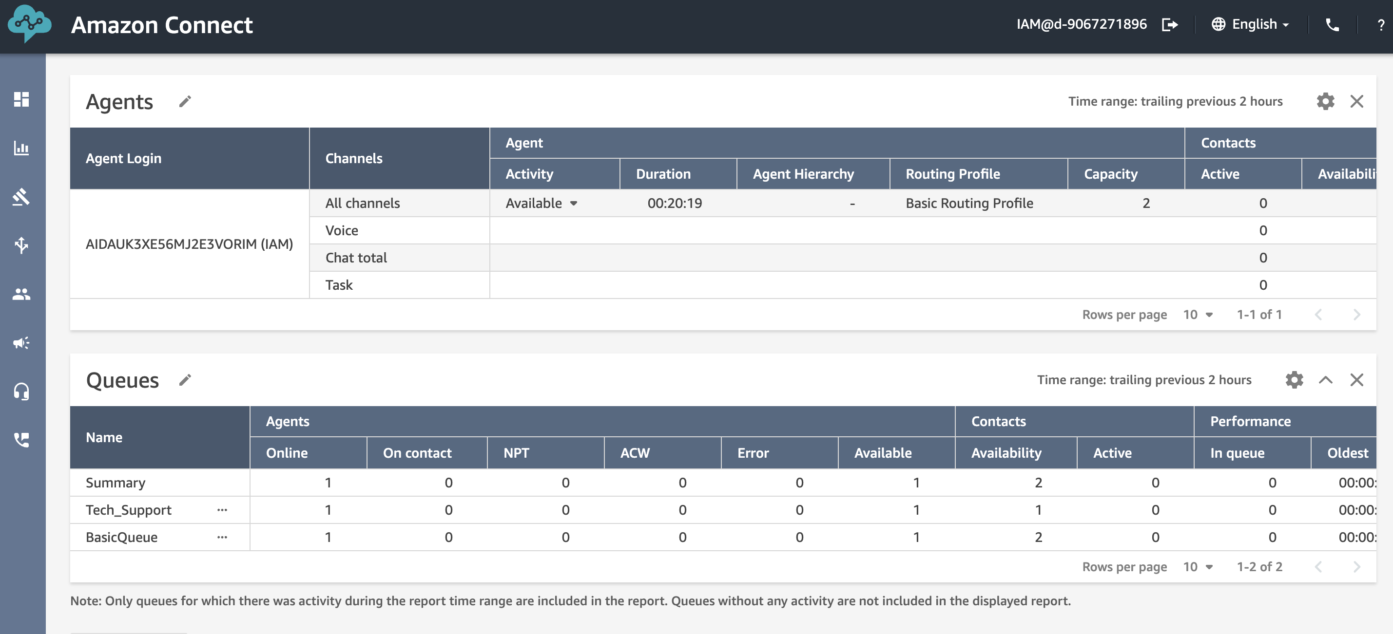Screen dimensions: 1393x634
Task: Change Agents rows per page dropdown
Action: [x=1198, y=314]
